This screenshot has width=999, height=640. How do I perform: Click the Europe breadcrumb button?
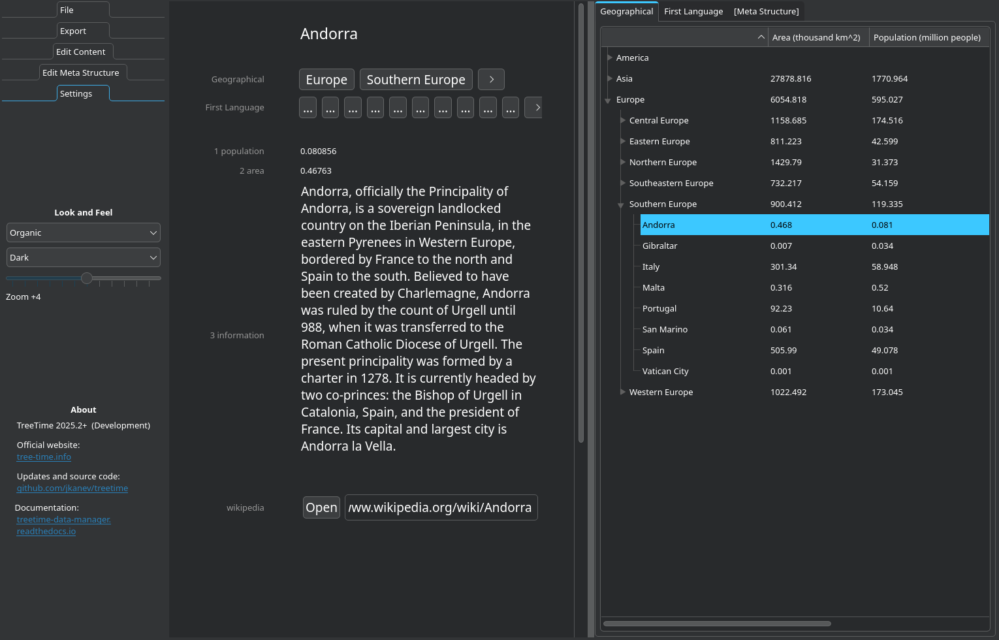point(326,80)
